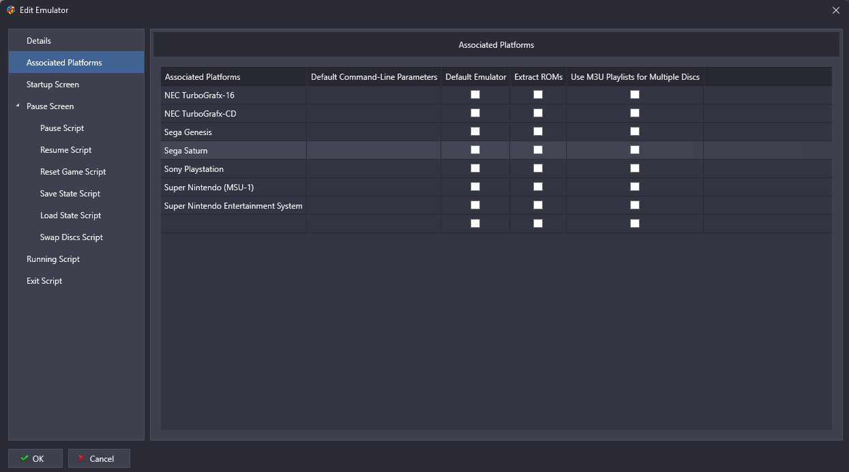The height and width of the screenshot is (472, 849).
Task: Tick M3U Playlists for Sega Saturn
Action: [x=635, y=150]
